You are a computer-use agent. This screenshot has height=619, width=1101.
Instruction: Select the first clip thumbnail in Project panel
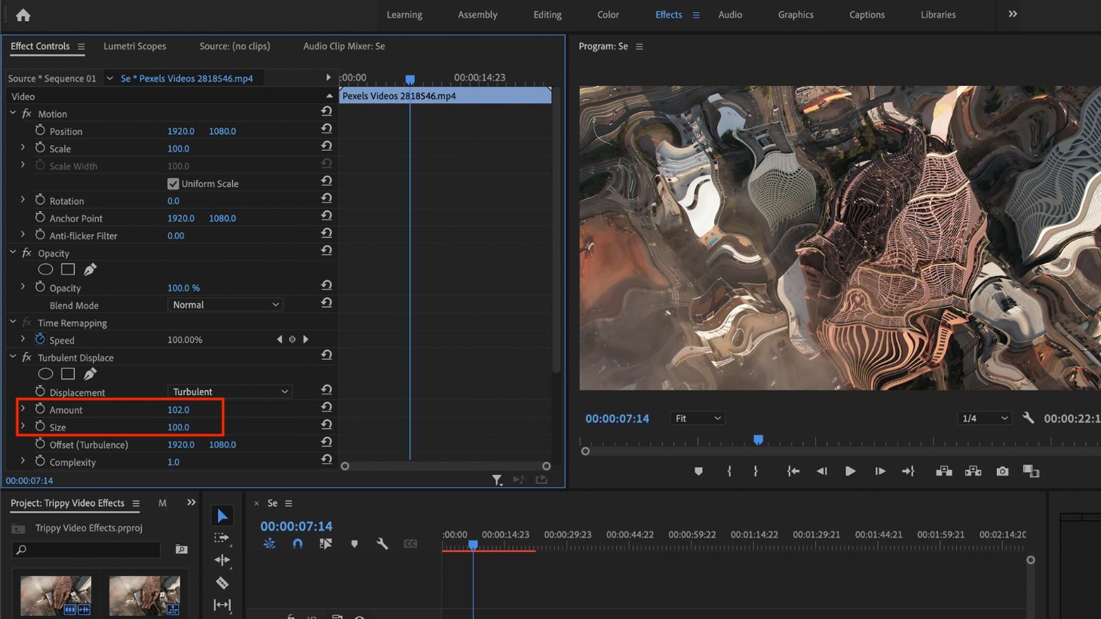(x=56, y=595)
